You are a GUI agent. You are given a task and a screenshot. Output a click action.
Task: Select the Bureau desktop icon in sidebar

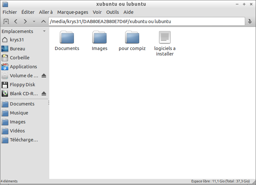click(5, 49)
